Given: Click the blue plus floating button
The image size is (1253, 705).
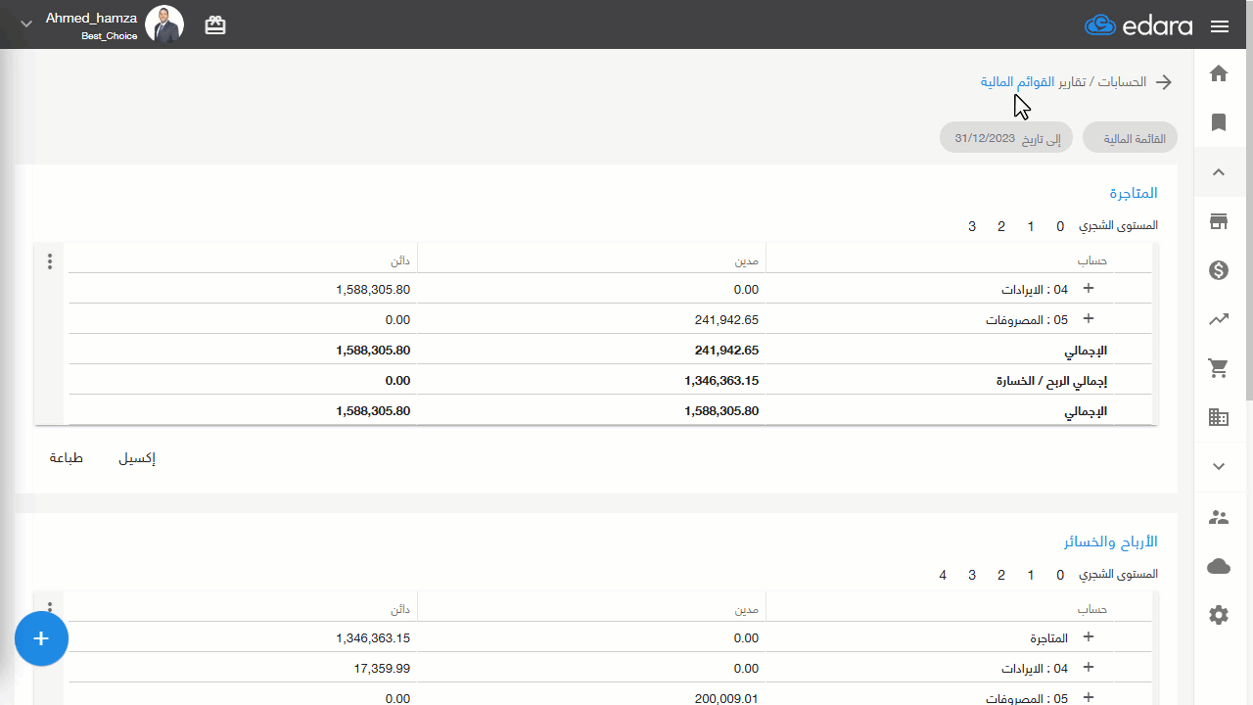Looking at the screenshot, I should click(x=41, y=638).
